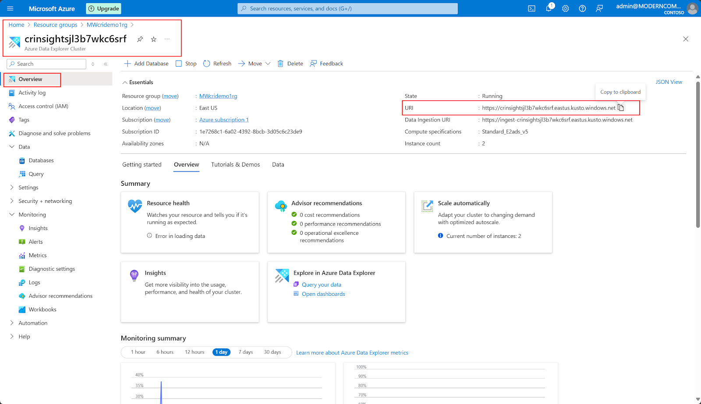Switch to Tutorials & Demos tab
Image resolution: width=701 pixels, height=404 pixels.
pos(235,165)
